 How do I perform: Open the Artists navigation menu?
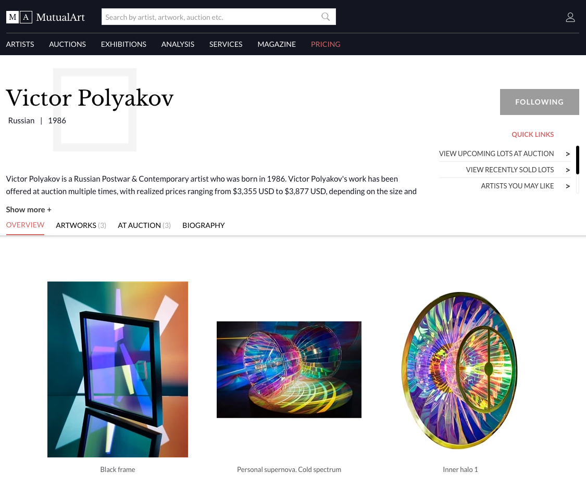pos(20,44)
